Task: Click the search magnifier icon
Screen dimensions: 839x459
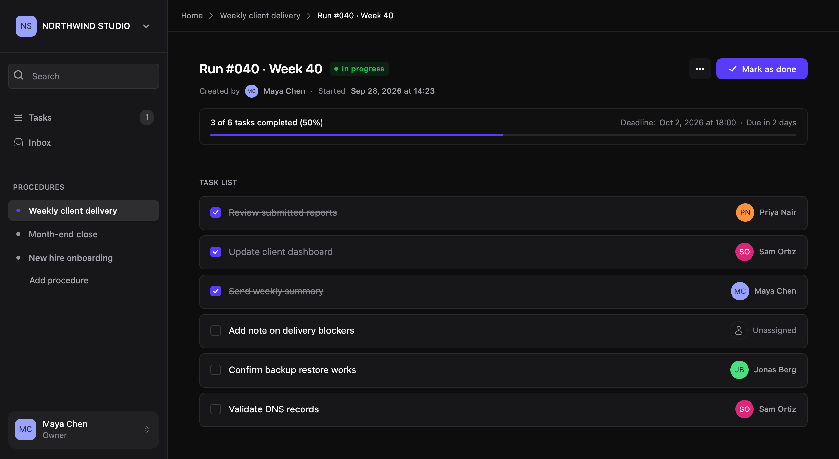Action: [19, 75]
